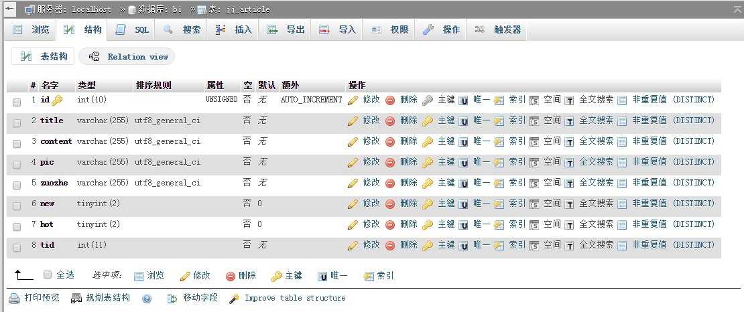Click the fulltext icon in the title row

tap(569, 121)
